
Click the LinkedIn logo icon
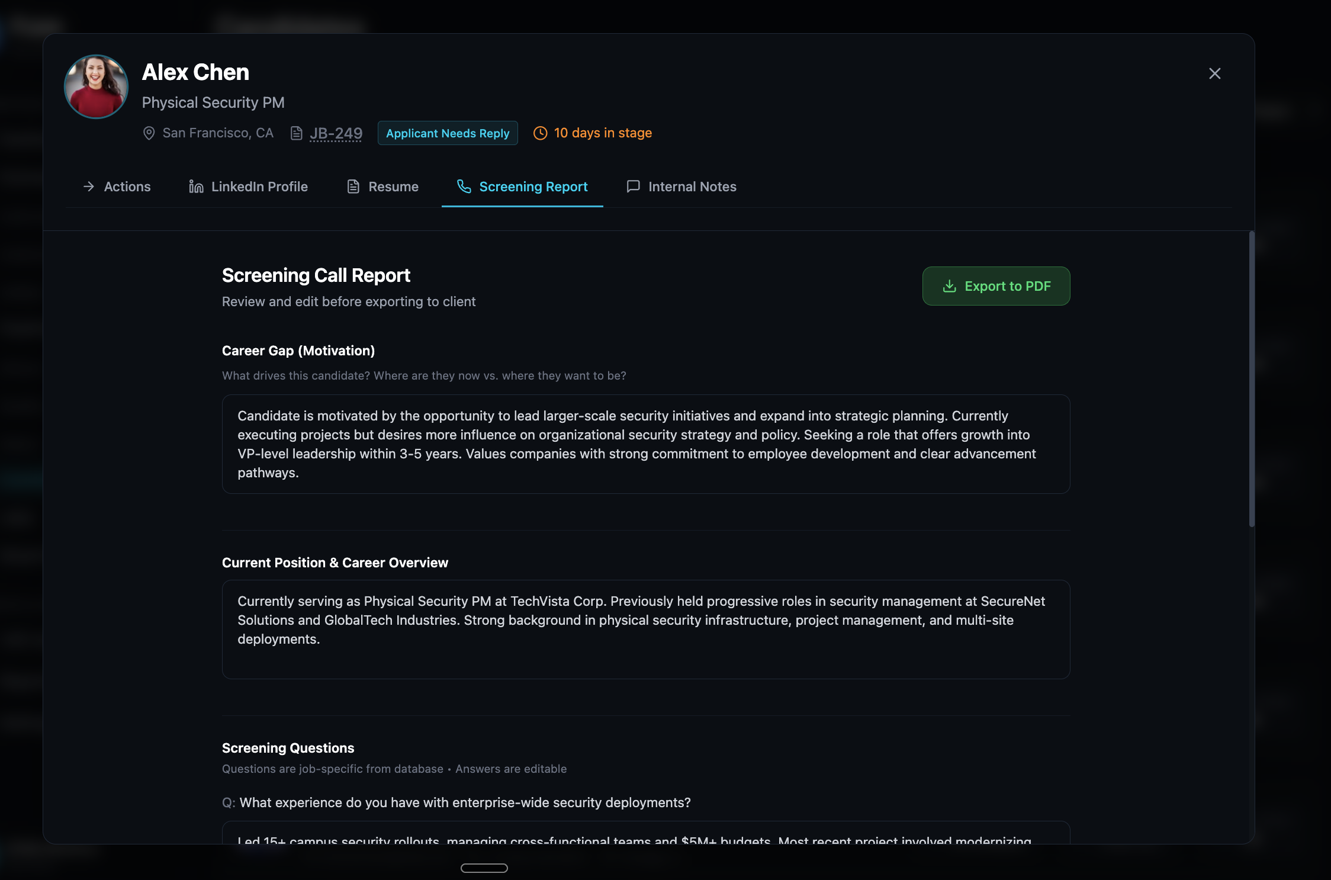tap(196, 187)
